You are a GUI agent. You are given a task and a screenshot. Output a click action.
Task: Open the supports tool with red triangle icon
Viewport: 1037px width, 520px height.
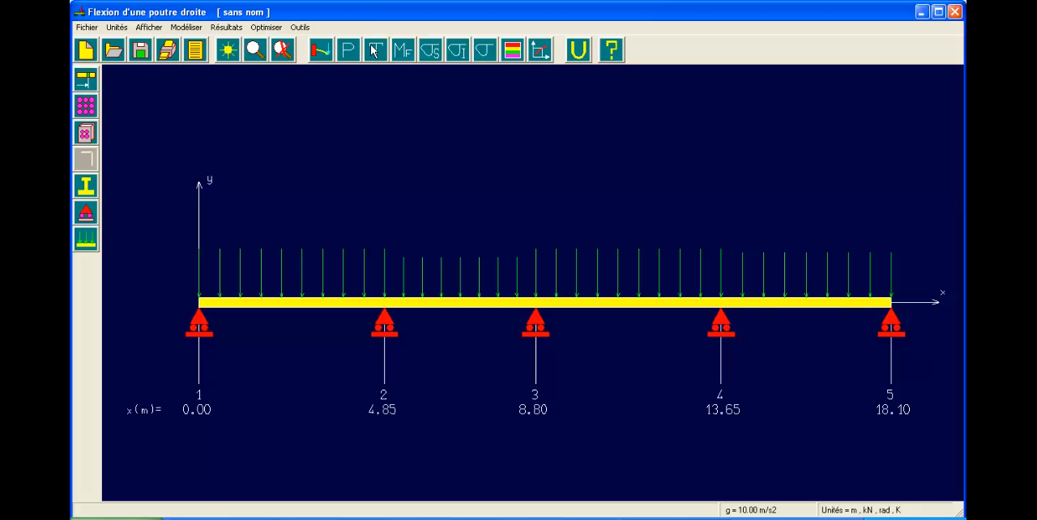(x=86, y=212)
